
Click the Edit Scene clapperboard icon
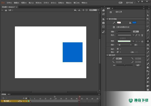75,10
